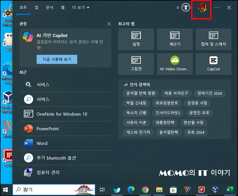238x196 pixels.
Task: Switch to the 앱 tab
Action: tap(36, 7)
